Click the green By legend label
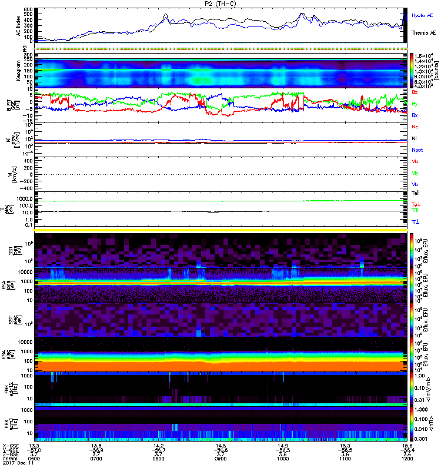 point(415,104)
